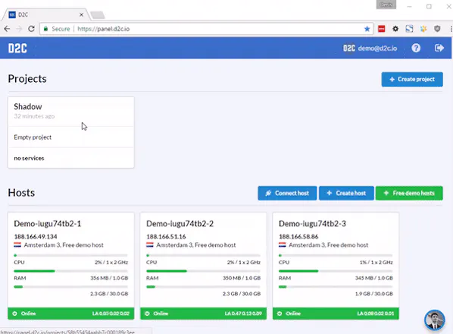Click RAM usage bar of Demo-iugu74tb2-1
The image size is (453, 334).
tap(70, 271)
